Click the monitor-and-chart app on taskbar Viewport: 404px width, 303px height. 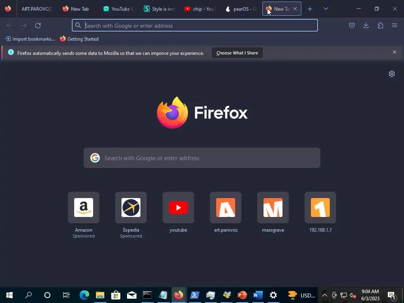211,295
